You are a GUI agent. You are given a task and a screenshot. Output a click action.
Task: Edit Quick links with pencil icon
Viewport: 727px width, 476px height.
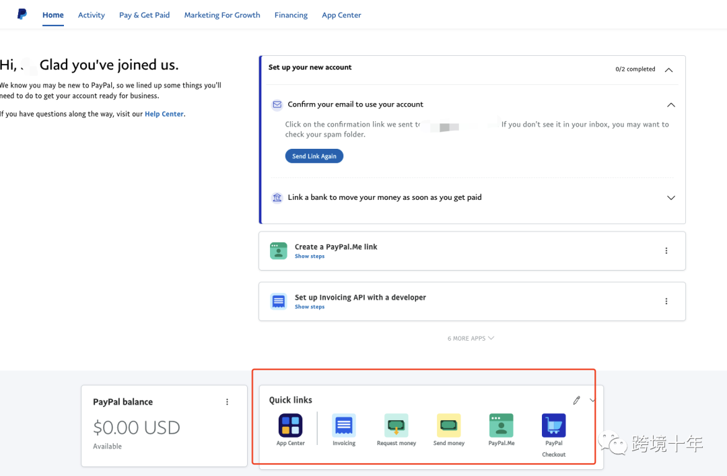point(576,401)
